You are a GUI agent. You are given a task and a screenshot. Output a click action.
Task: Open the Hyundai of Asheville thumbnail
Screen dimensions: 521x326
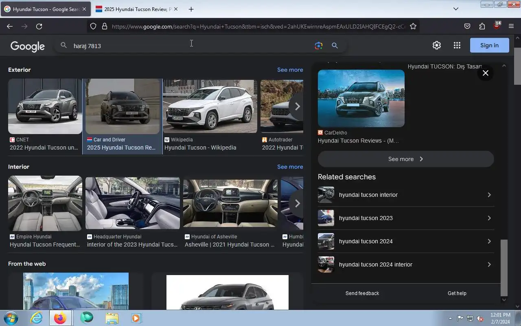[x=230, y=203]
